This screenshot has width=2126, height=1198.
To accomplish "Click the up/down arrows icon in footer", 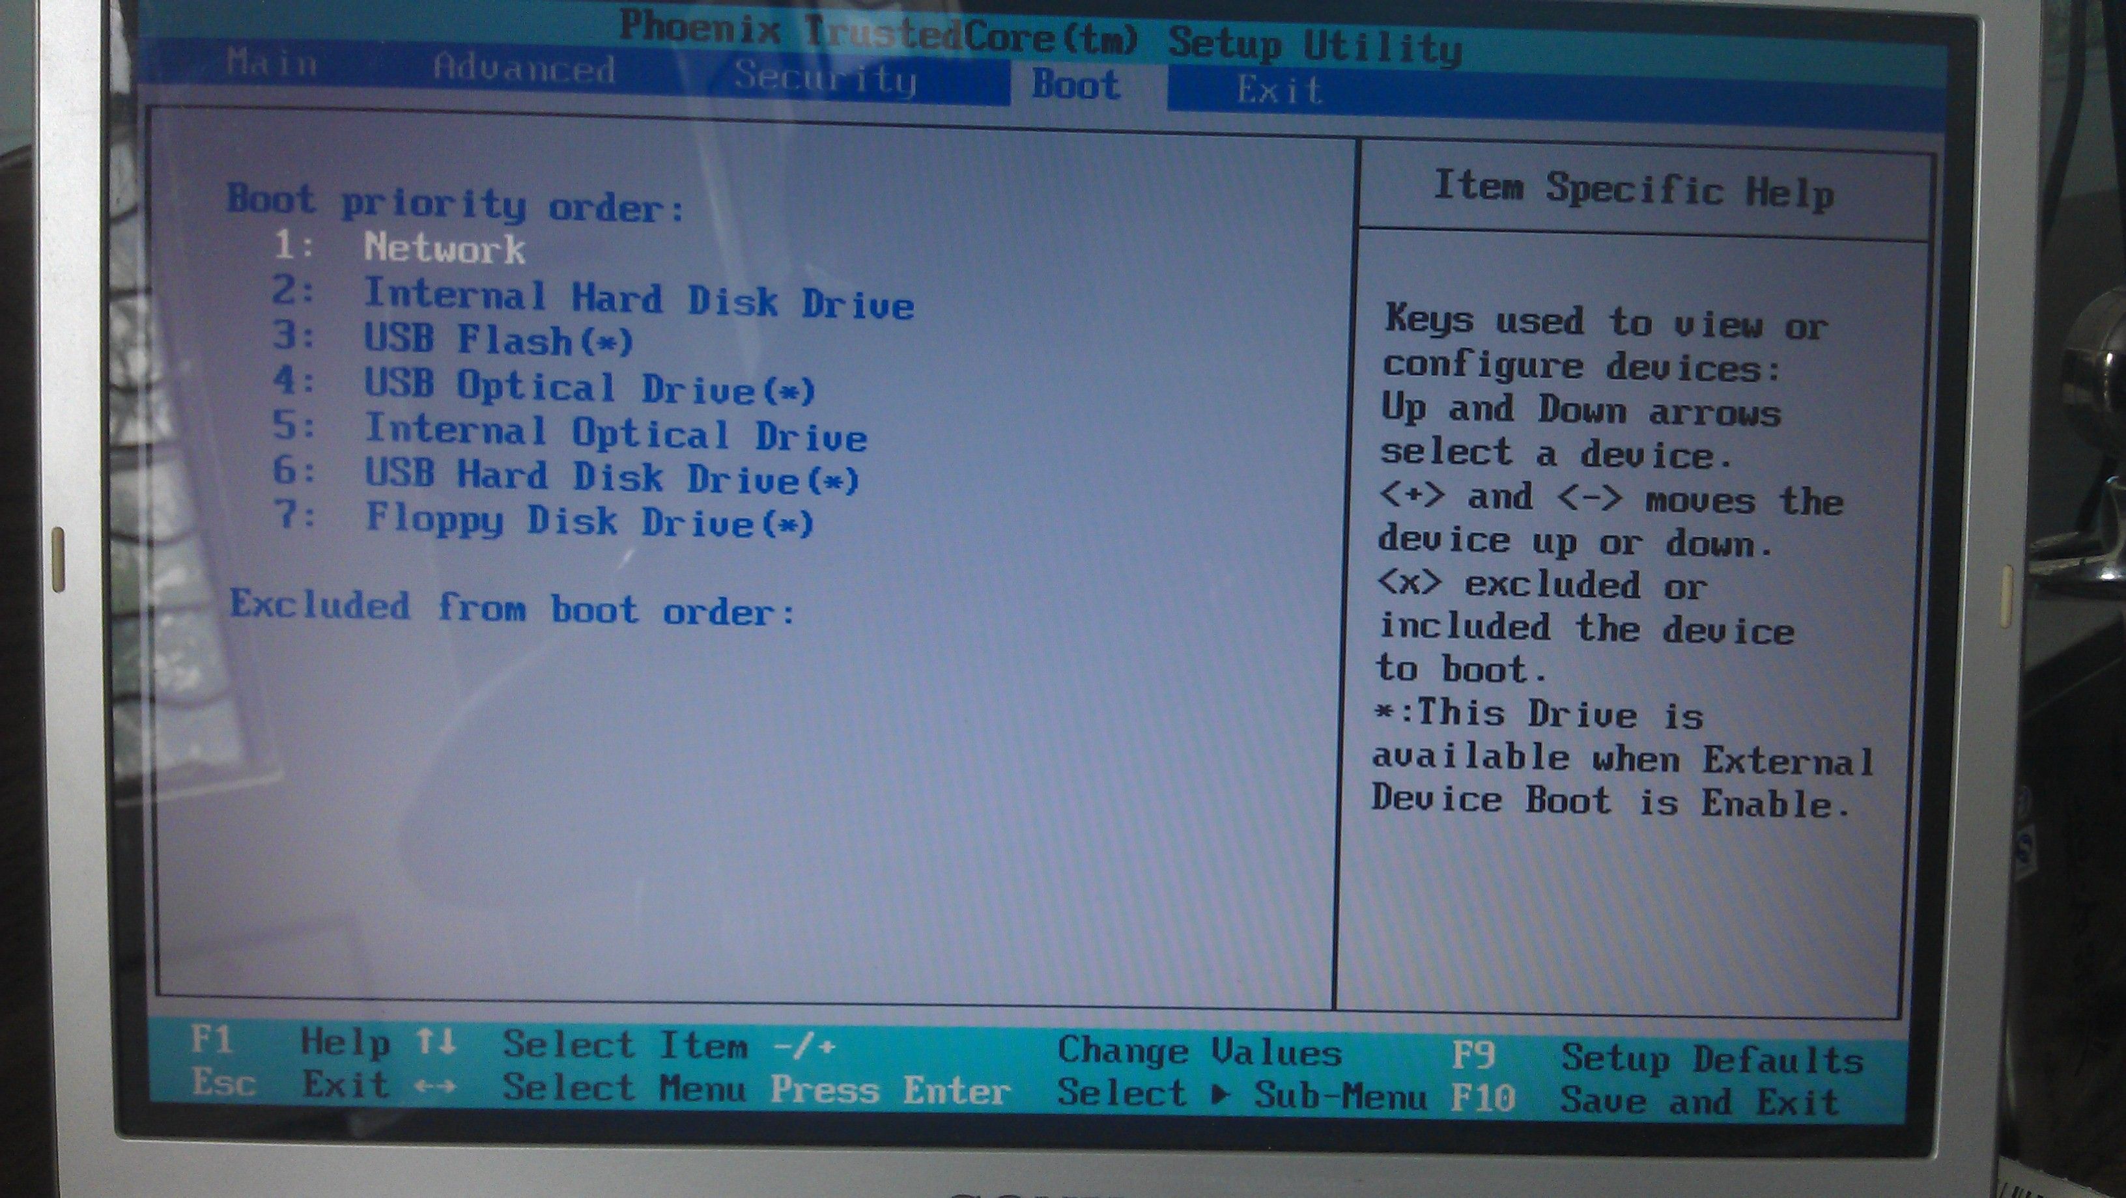I will [436, 1041].
